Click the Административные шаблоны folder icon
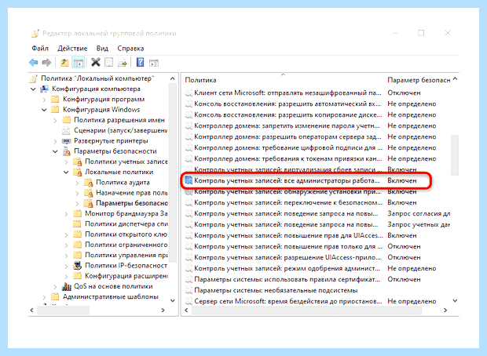 (55, 297)
